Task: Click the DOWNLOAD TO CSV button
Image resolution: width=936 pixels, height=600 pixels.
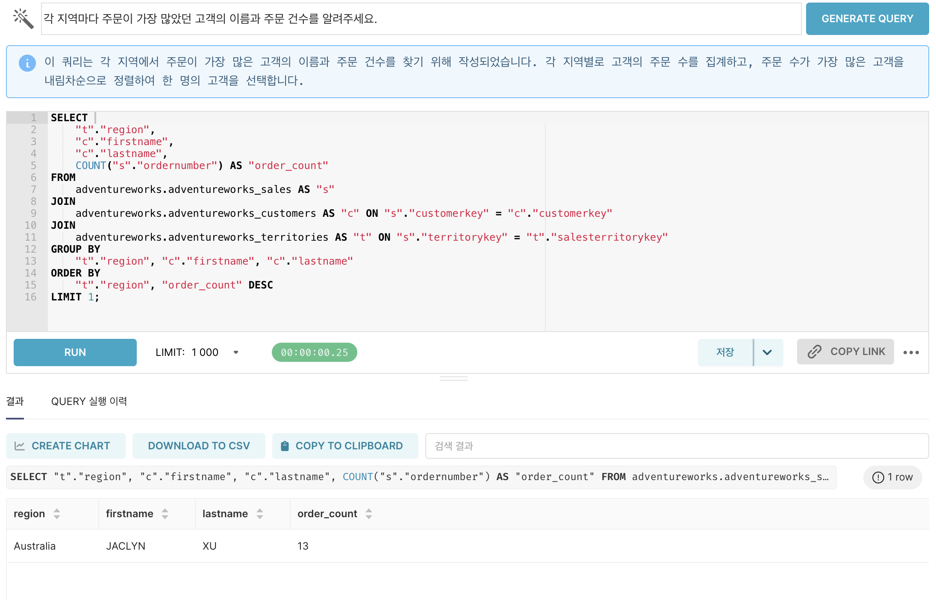Action: pos(198,446)
